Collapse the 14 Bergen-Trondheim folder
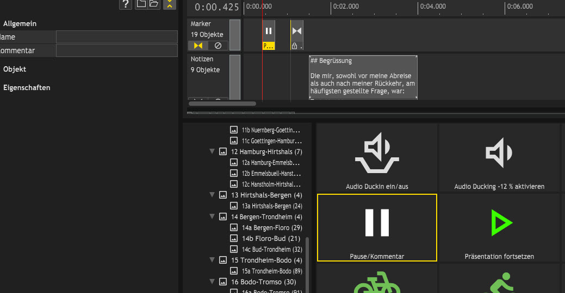The image size is (565, 293). (x=212, y=216)
